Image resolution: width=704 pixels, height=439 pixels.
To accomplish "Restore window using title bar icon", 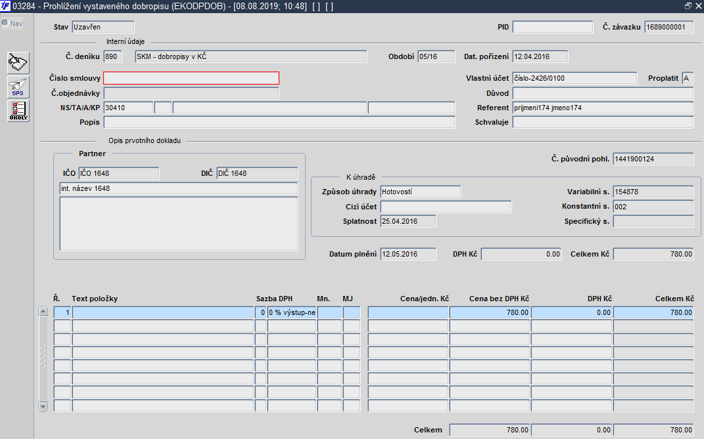I will [688, 6].
